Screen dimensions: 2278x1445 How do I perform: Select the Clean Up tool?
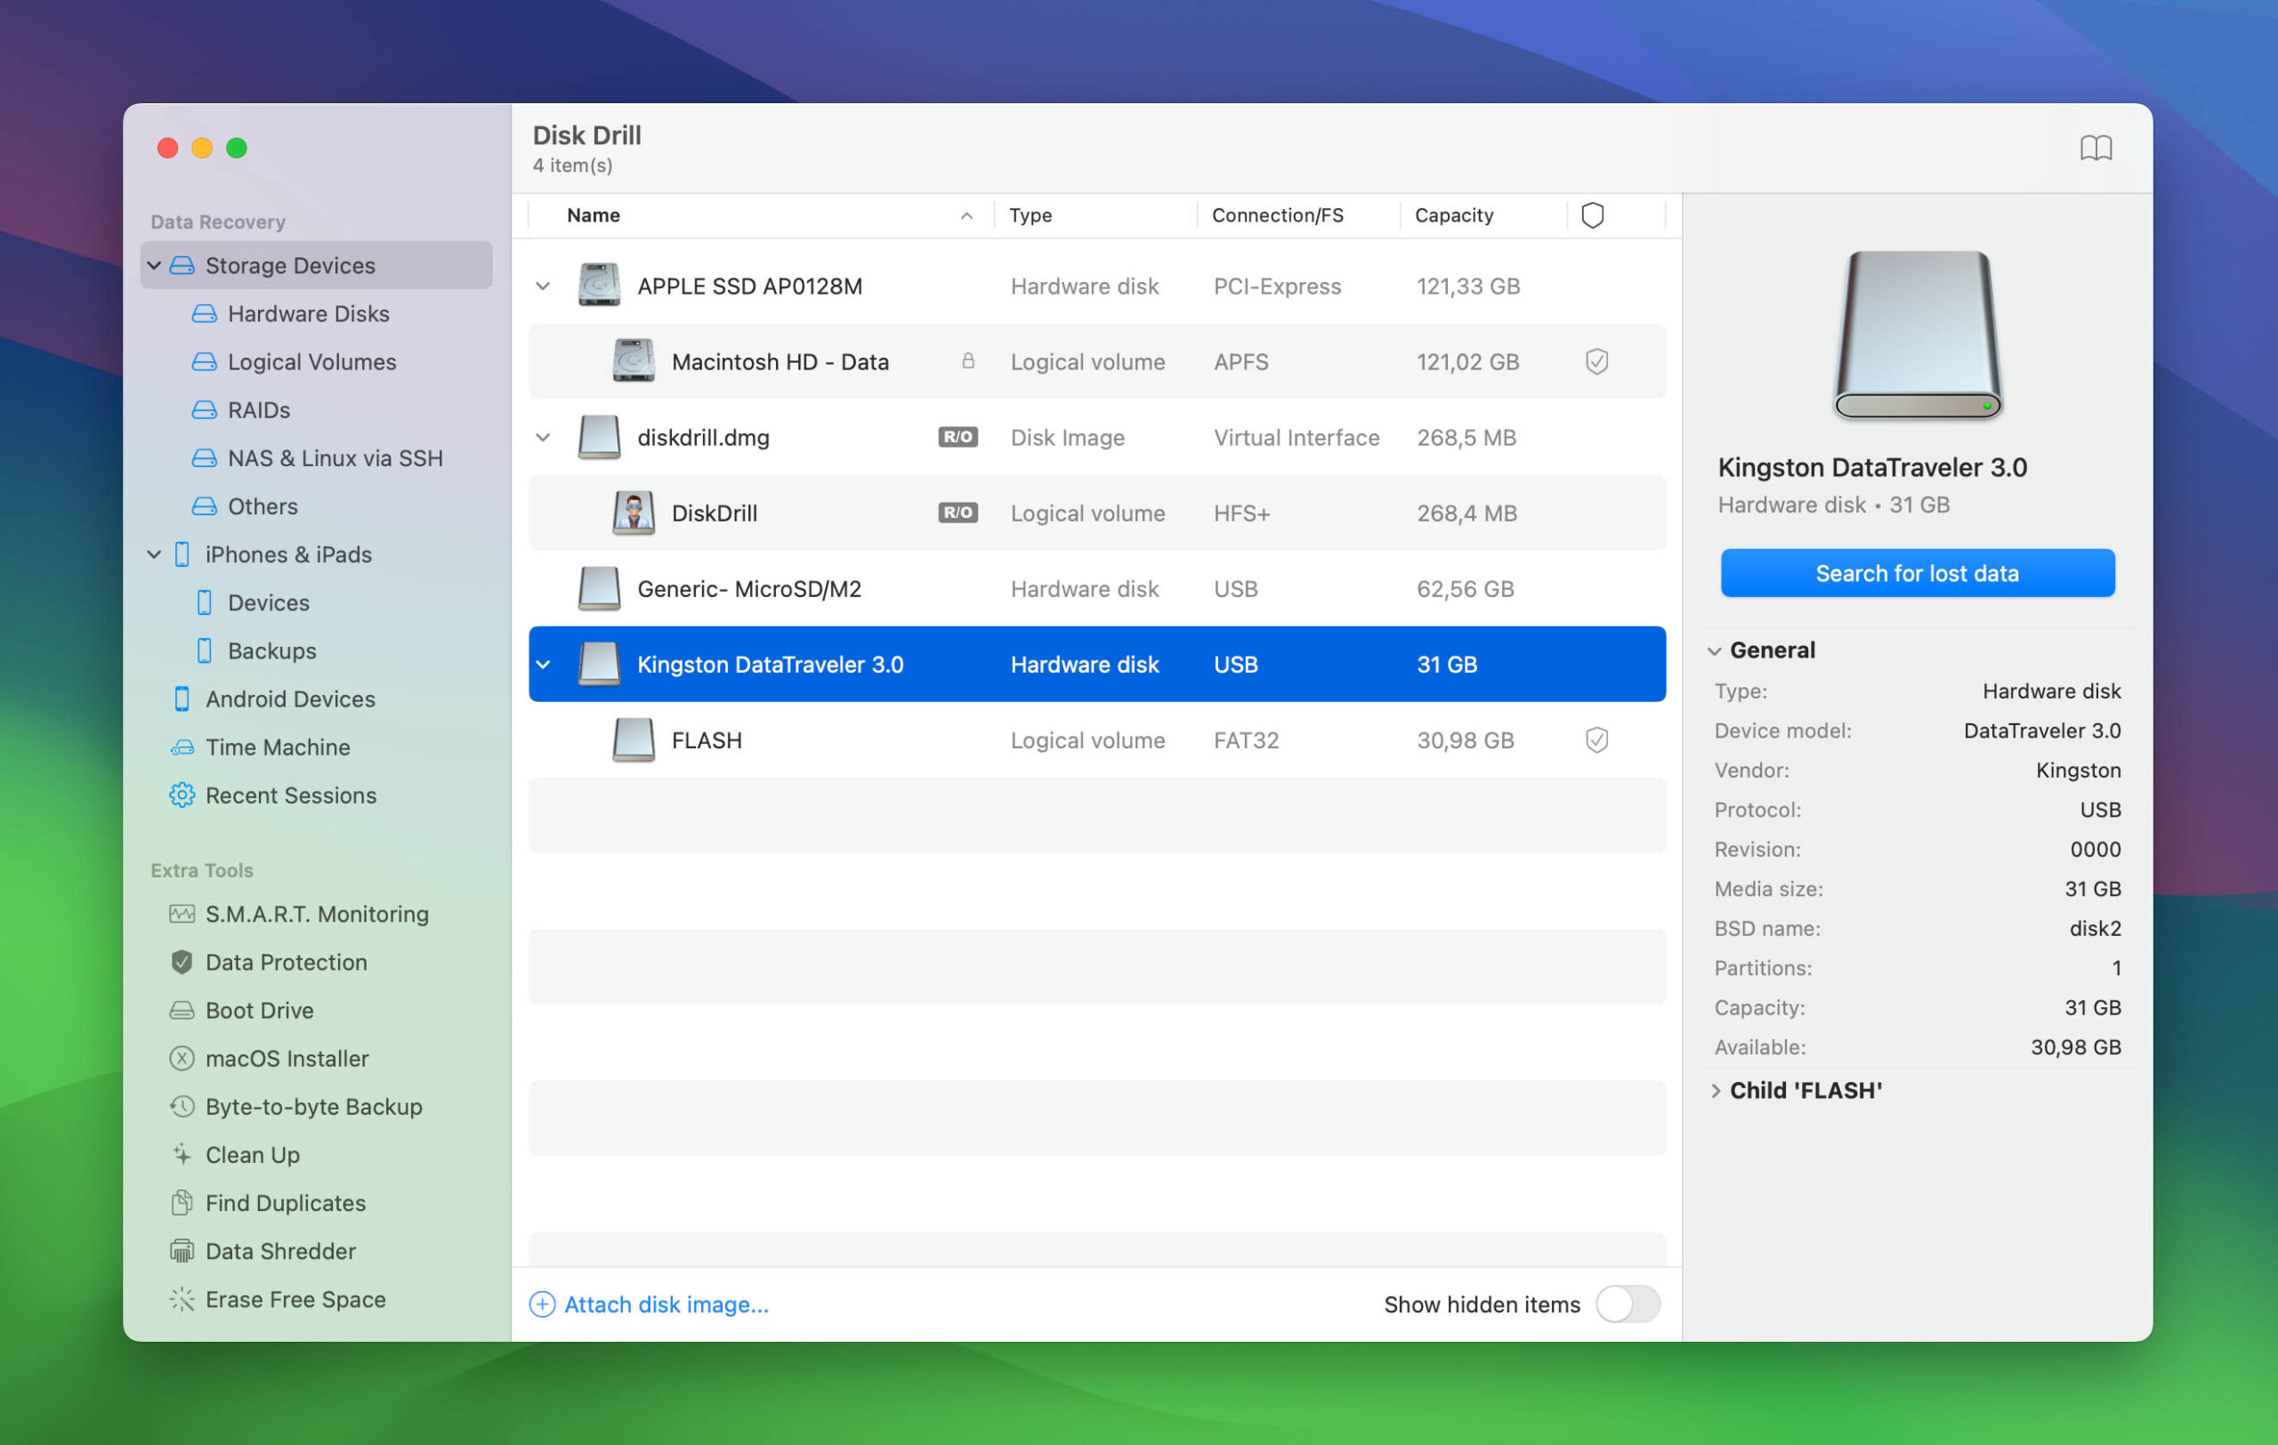point(252,1154)
